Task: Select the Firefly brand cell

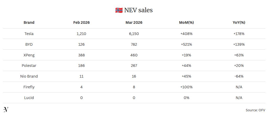Action: 29,87
